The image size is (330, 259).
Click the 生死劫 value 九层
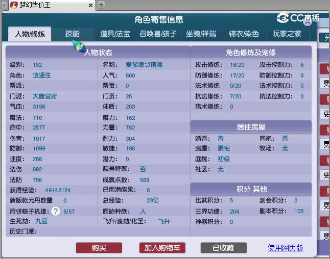pos(41,221)
